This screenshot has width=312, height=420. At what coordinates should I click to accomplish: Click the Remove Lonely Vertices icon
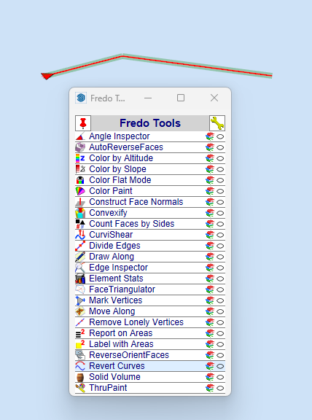[80, 322]
